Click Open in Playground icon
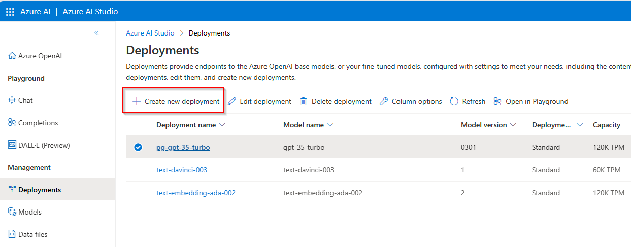The image size is (631, 247). 497,101
